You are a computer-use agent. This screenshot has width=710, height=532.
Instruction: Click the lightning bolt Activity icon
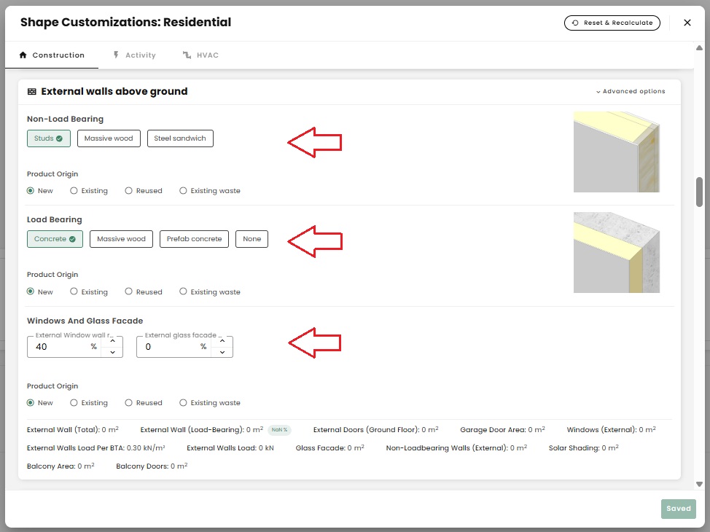116,55
